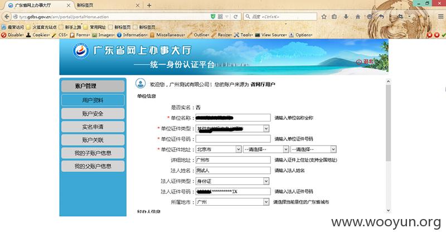Screen dimensions: 446x238
Task: Click the form panel vertical scrollbar thumb
Action: pos(388,123)
